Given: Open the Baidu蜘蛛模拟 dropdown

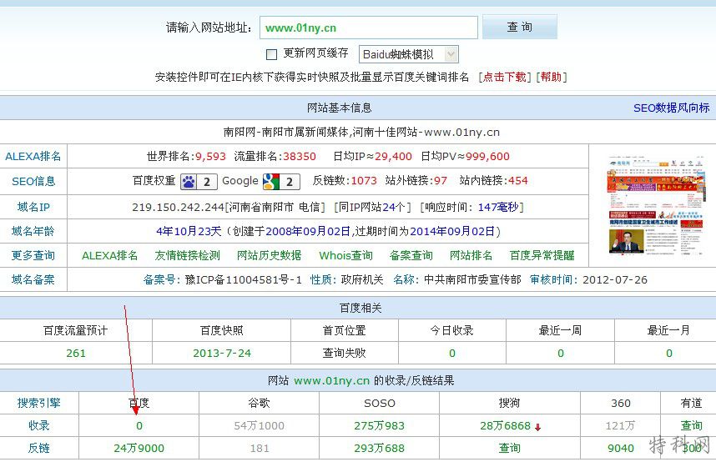Looking at the screenshot, I should click(x=409, y=54).
